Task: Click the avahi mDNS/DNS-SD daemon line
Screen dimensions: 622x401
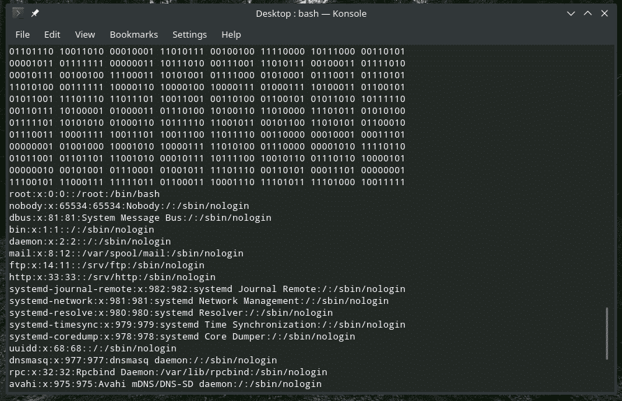Action: coord(165,384)
